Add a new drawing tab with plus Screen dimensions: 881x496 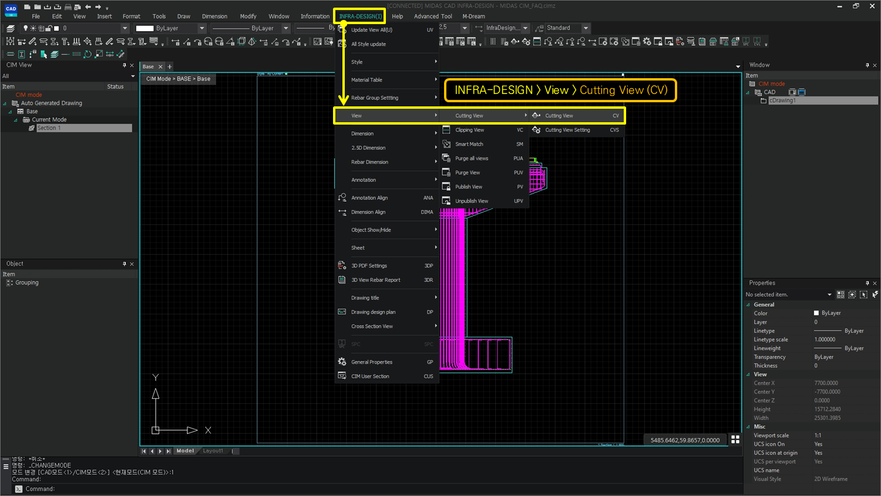tap(170, 67)
